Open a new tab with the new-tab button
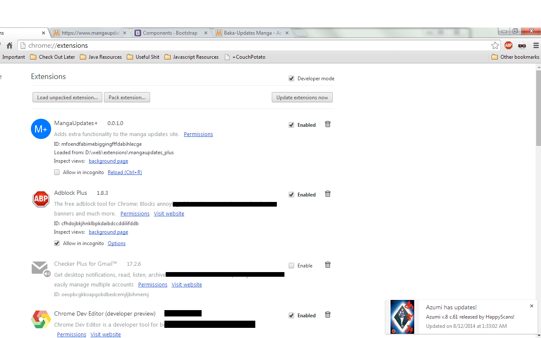 (301, 33)
